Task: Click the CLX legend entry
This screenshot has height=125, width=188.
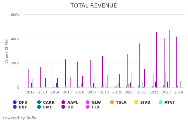Action: coord(88,107)
